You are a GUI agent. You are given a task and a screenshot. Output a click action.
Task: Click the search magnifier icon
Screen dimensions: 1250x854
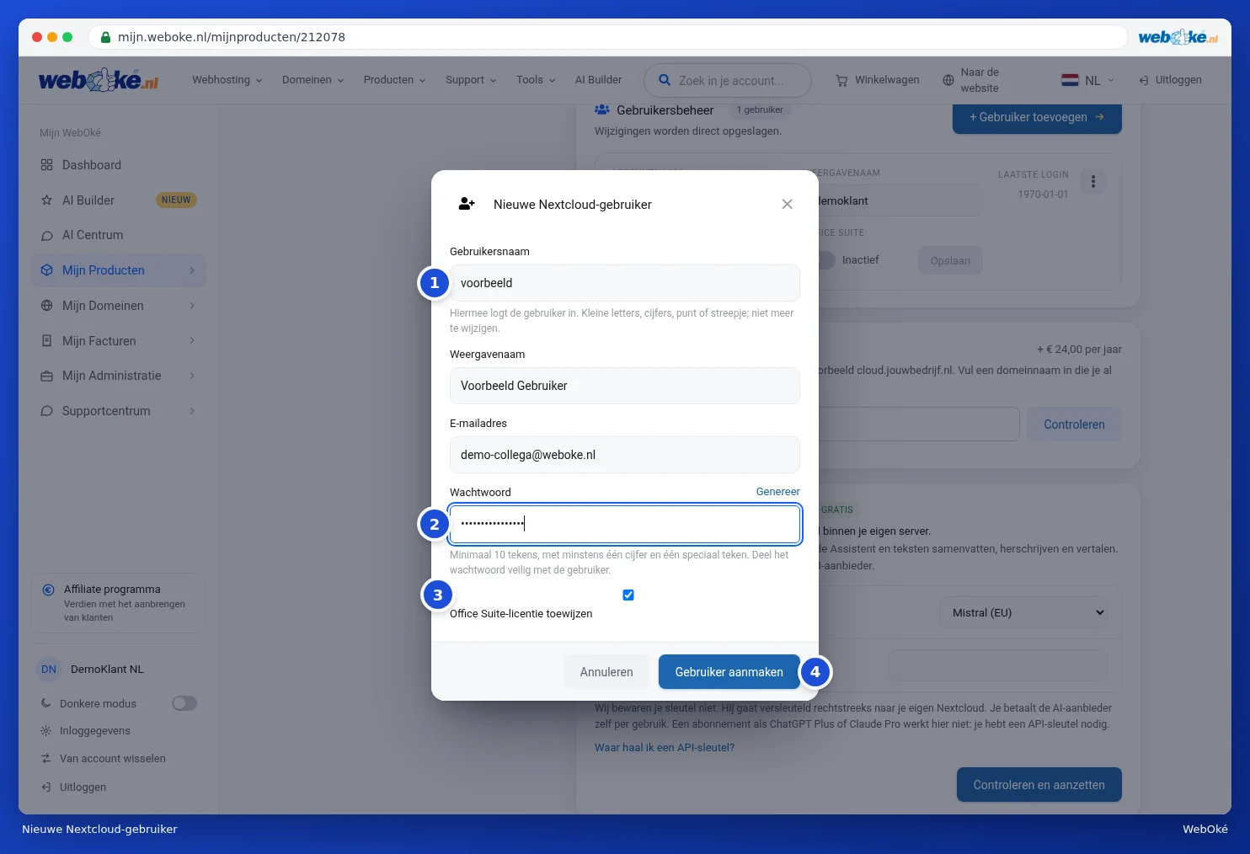point(665,80)
